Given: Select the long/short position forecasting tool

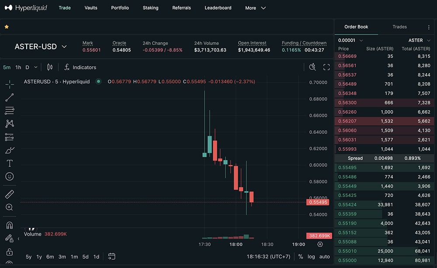Looking at the screenshot, I should click(x=10, y=137).
